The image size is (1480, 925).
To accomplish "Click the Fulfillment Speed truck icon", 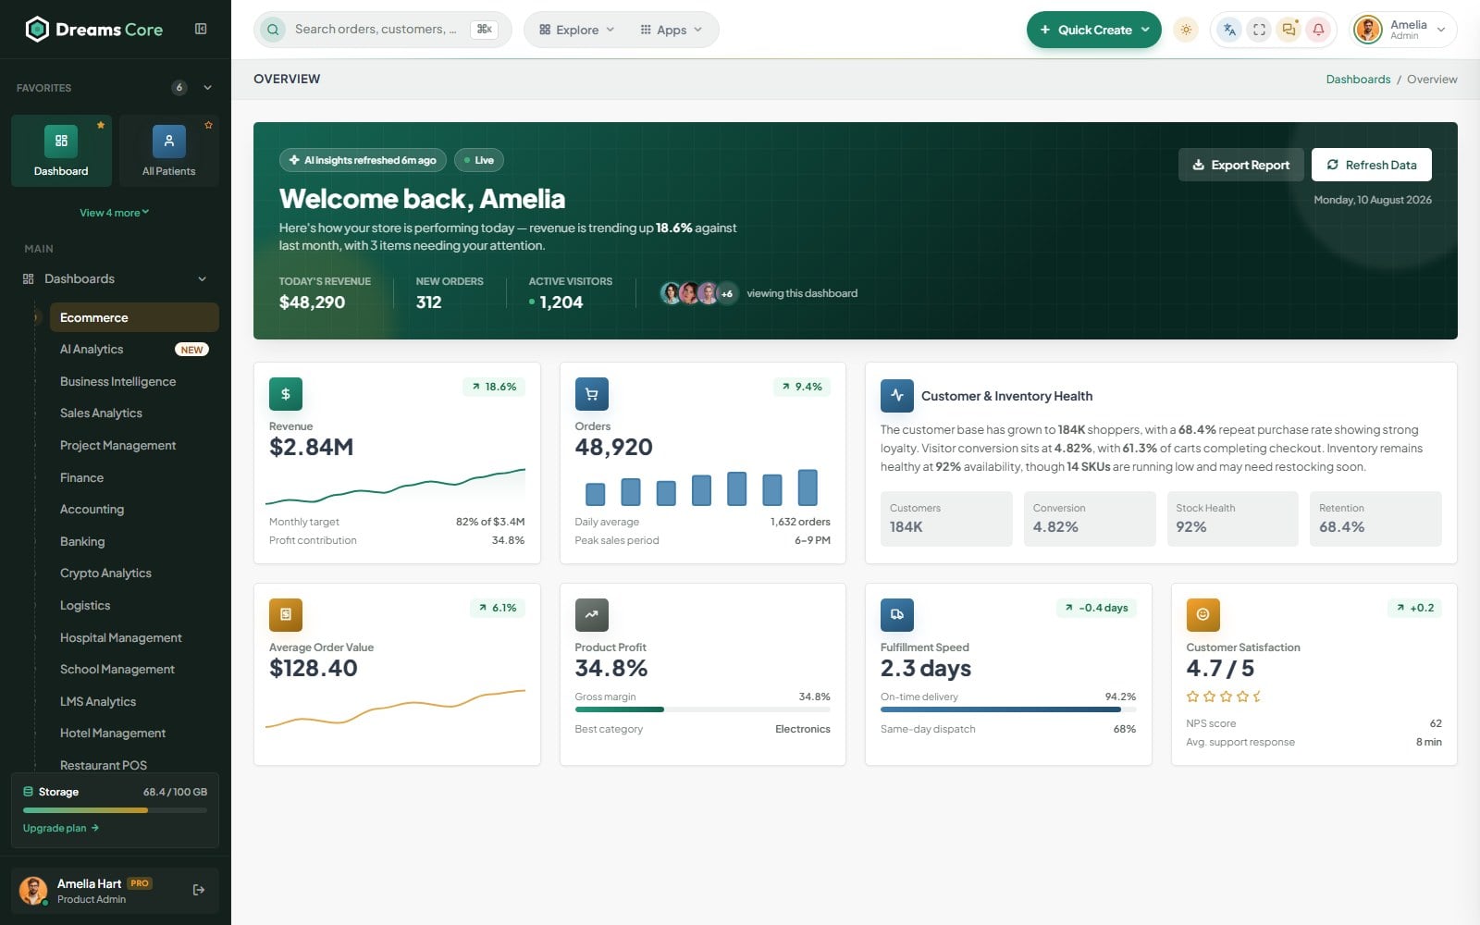I will [x=897, y=615].
